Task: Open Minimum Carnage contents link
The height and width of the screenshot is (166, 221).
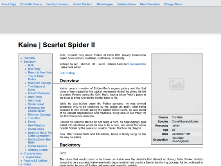Action: [39, 115]
